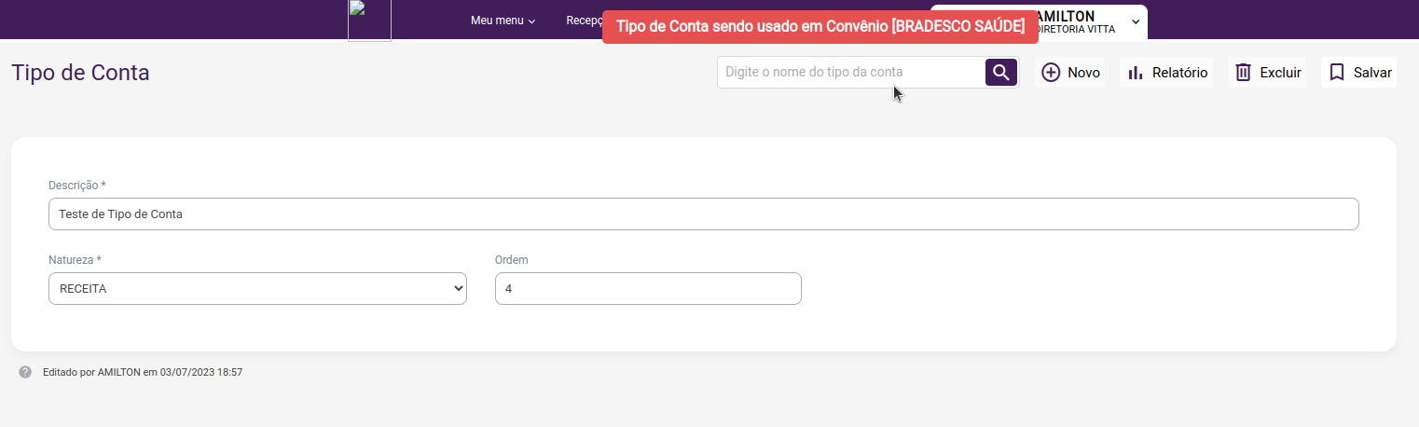Dismiss the red BRADESCO SAÚDE error notification
The width and height of the screenshot is (1419, 427).
[x=820, y=26]
